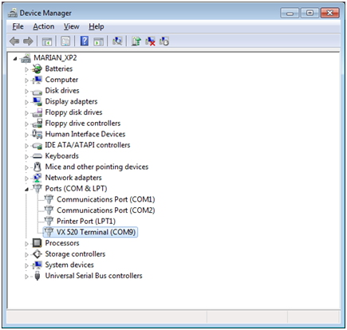Select Communications Port (COM1)

pyautogui.click(x=106, y=199)
